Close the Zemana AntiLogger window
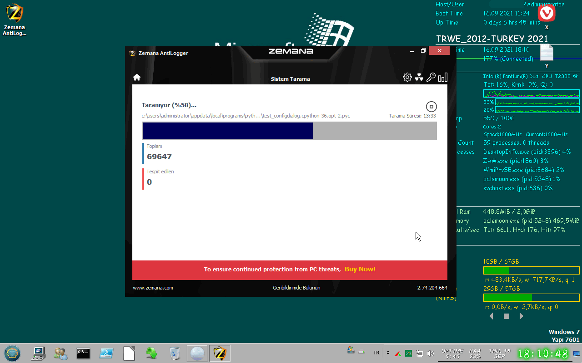582x363 pixels. tap(439, 51)
